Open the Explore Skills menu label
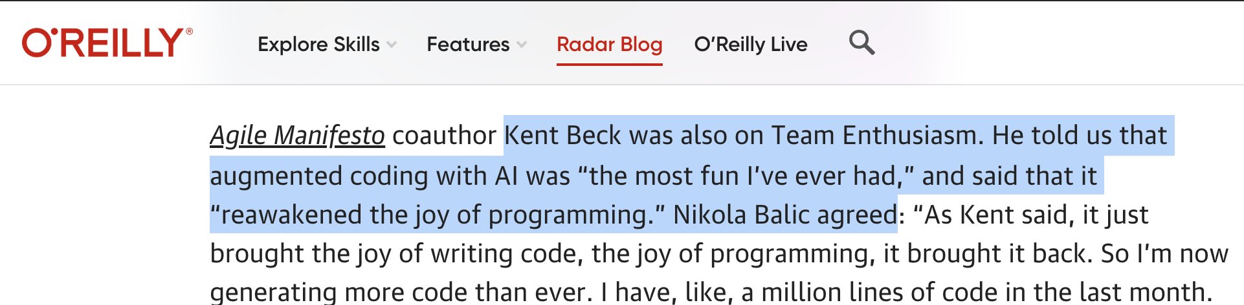The width and height of the screenshot is (1244, 305). 318,44
